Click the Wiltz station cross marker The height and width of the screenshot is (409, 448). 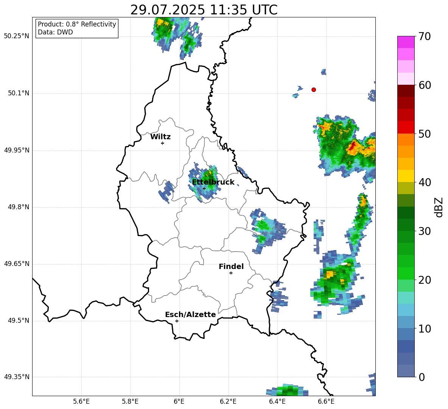tap(163, 143)
